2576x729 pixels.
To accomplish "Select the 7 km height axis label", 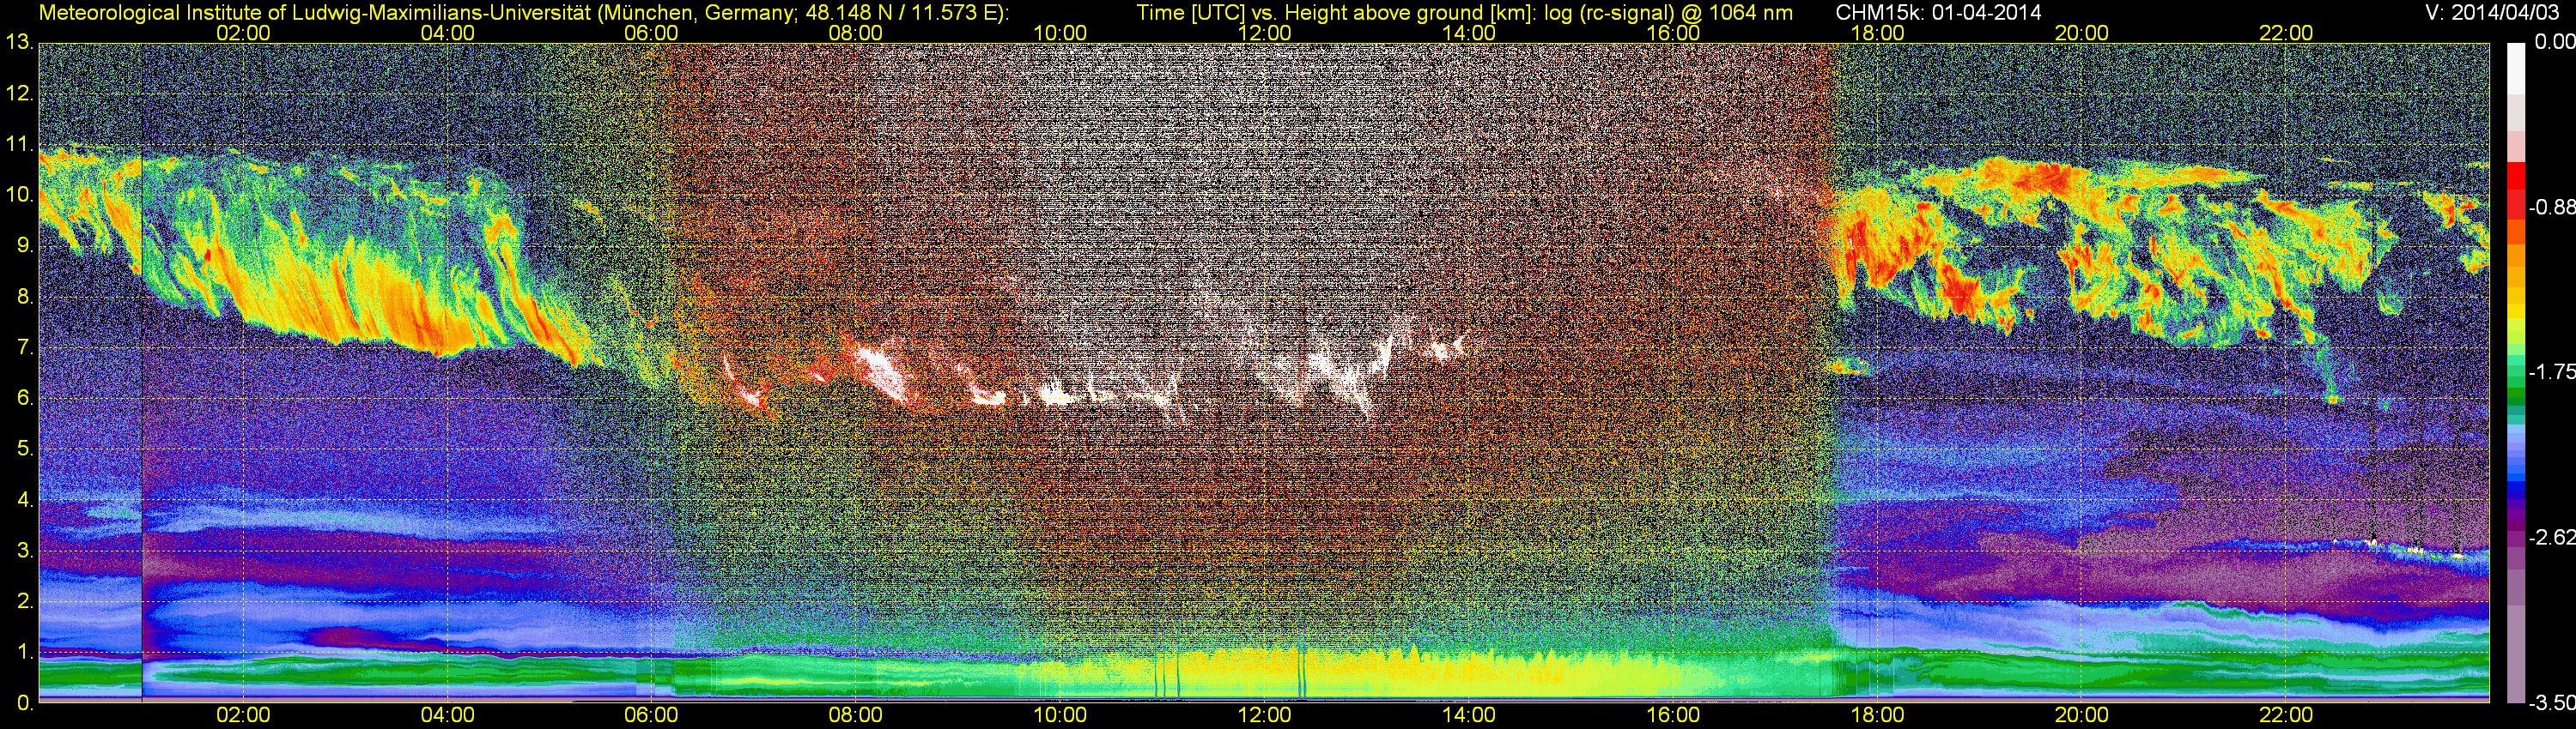I will 25,347.
